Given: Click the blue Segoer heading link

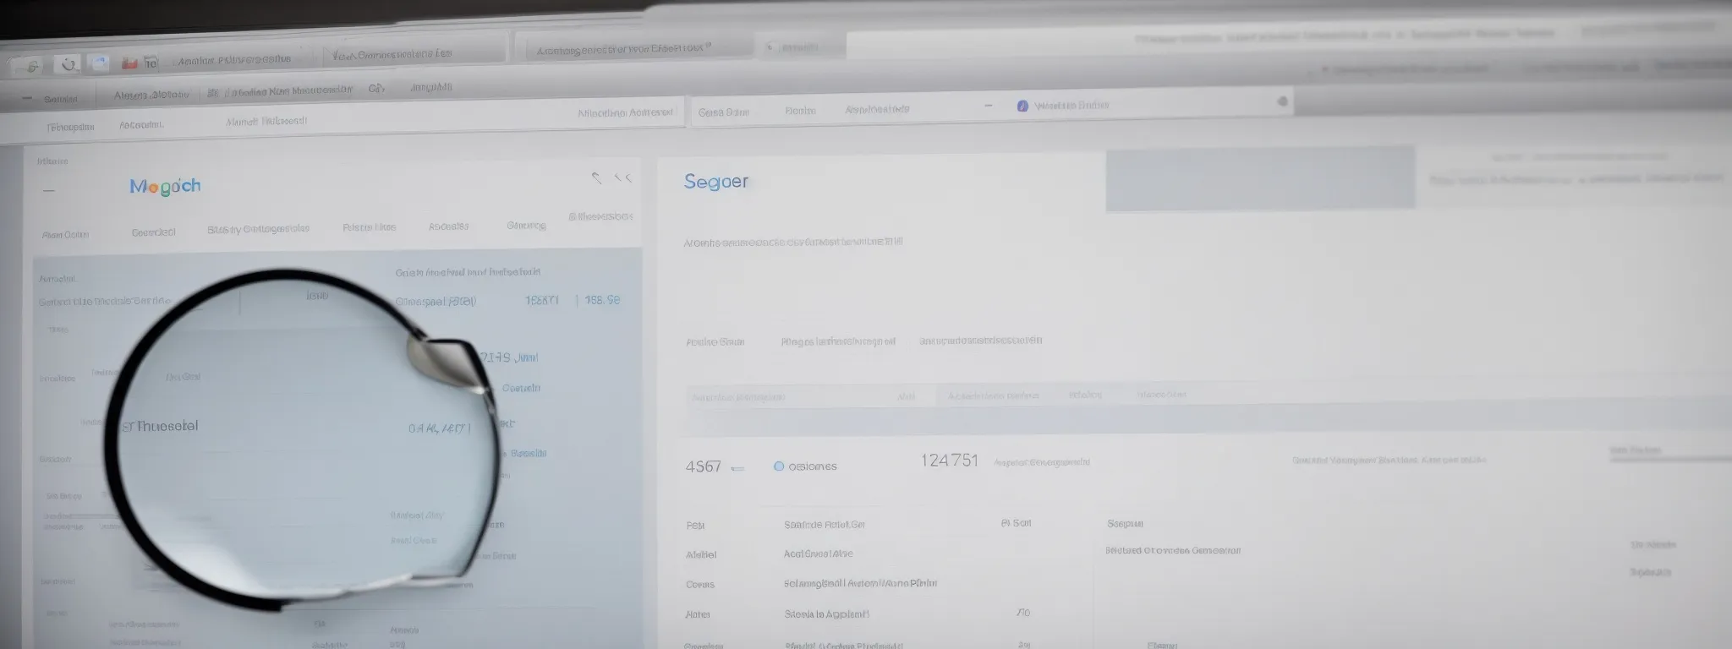Looking at the screenshot, I should coord(715,182).
